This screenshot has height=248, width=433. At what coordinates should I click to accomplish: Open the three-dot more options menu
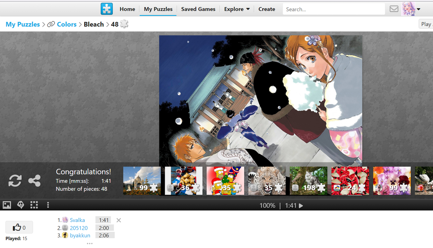click(x=48, y=205)
